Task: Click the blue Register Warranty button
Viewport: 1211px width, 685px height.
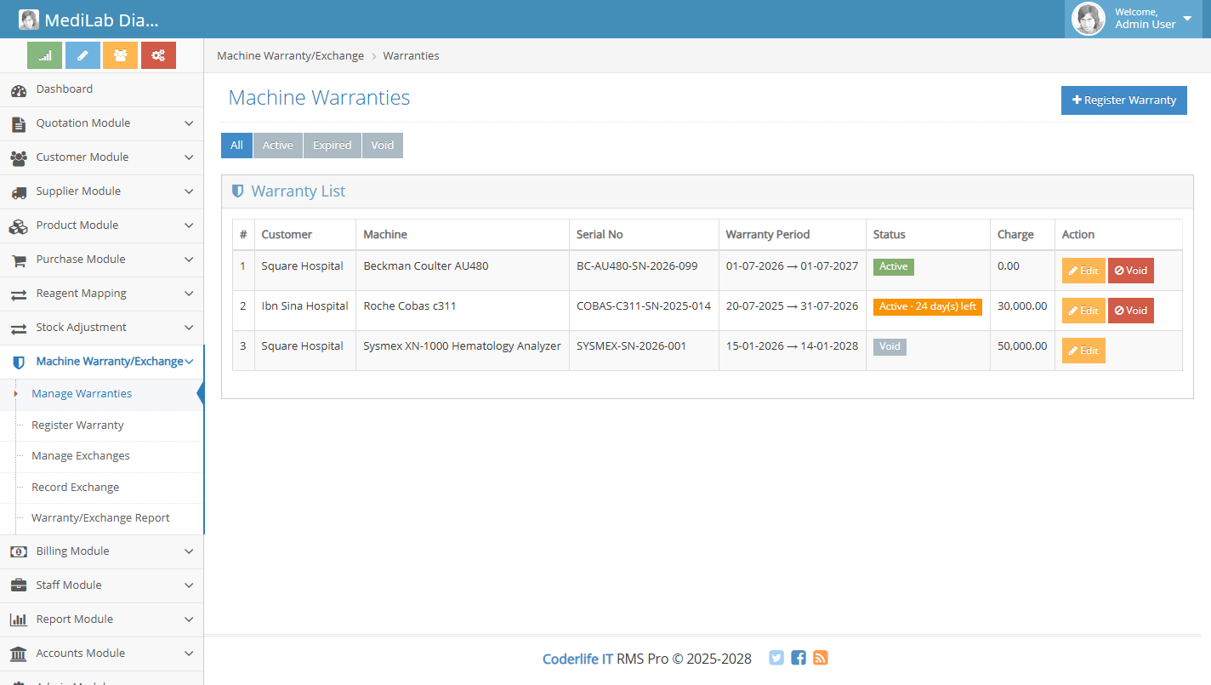Action: coord(1124,100)
